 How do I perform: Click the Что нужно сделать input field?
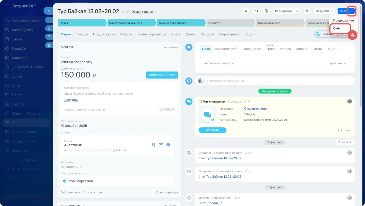(x=263, y=63)
